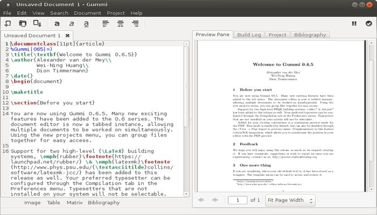
Task: Pause the live preview compilation
Action: (x=354, y=24)
